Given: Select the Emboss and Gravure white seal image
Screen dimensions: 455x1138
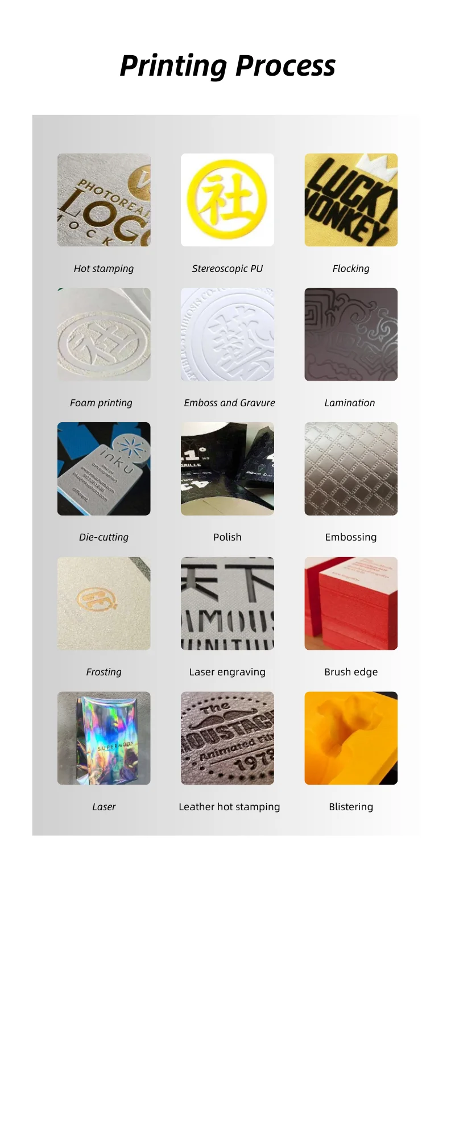Looking at the screenshot, I should tap(227, 335).
